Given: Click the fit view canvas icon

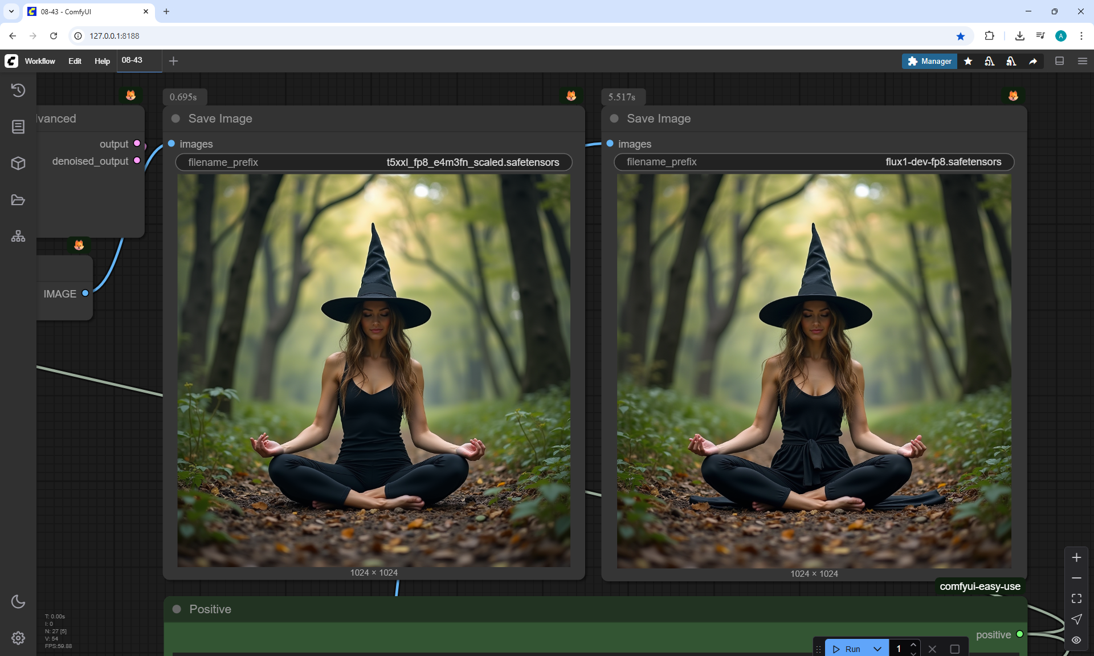Looking at the screenshot, I should tap(1076, 598).
